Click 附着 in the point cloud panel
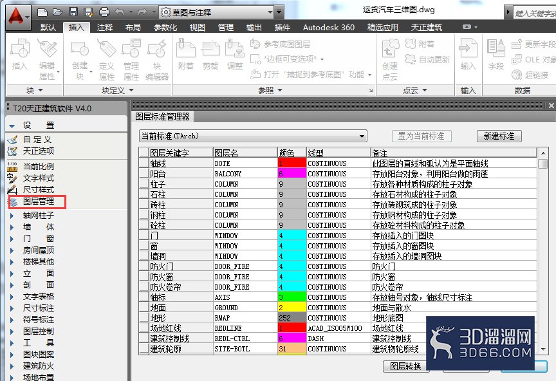Screen dimensions: 556x381 (420, 44)
